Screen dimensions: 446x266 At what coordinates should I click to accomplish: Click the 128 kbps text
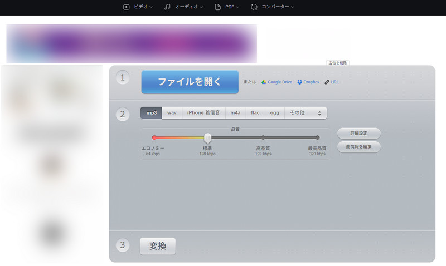207,154
